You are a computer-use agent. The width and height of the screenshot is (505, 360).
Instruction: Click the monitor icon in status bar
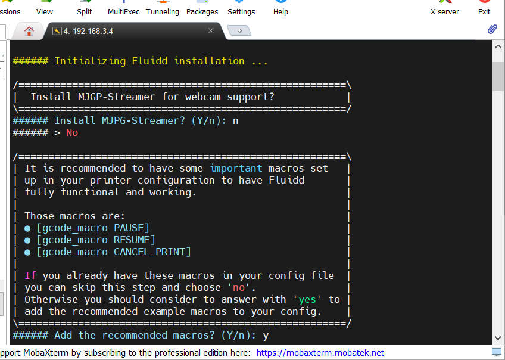[x=497, y=353]
